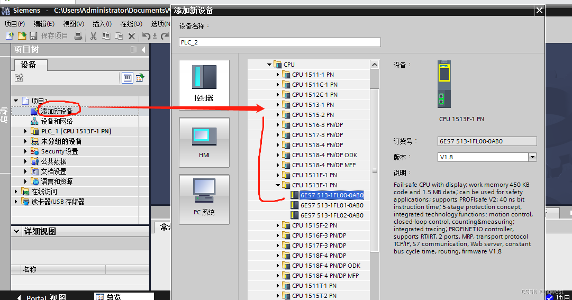The width and height of the screenshot is (572, 300).
Task: Select order number 6ES7 513-1FL01-0AB0
Action: 332,205
